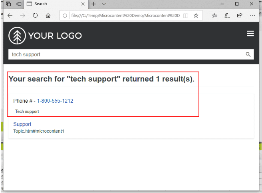Submit search with magnifier icon

[248, 54]
